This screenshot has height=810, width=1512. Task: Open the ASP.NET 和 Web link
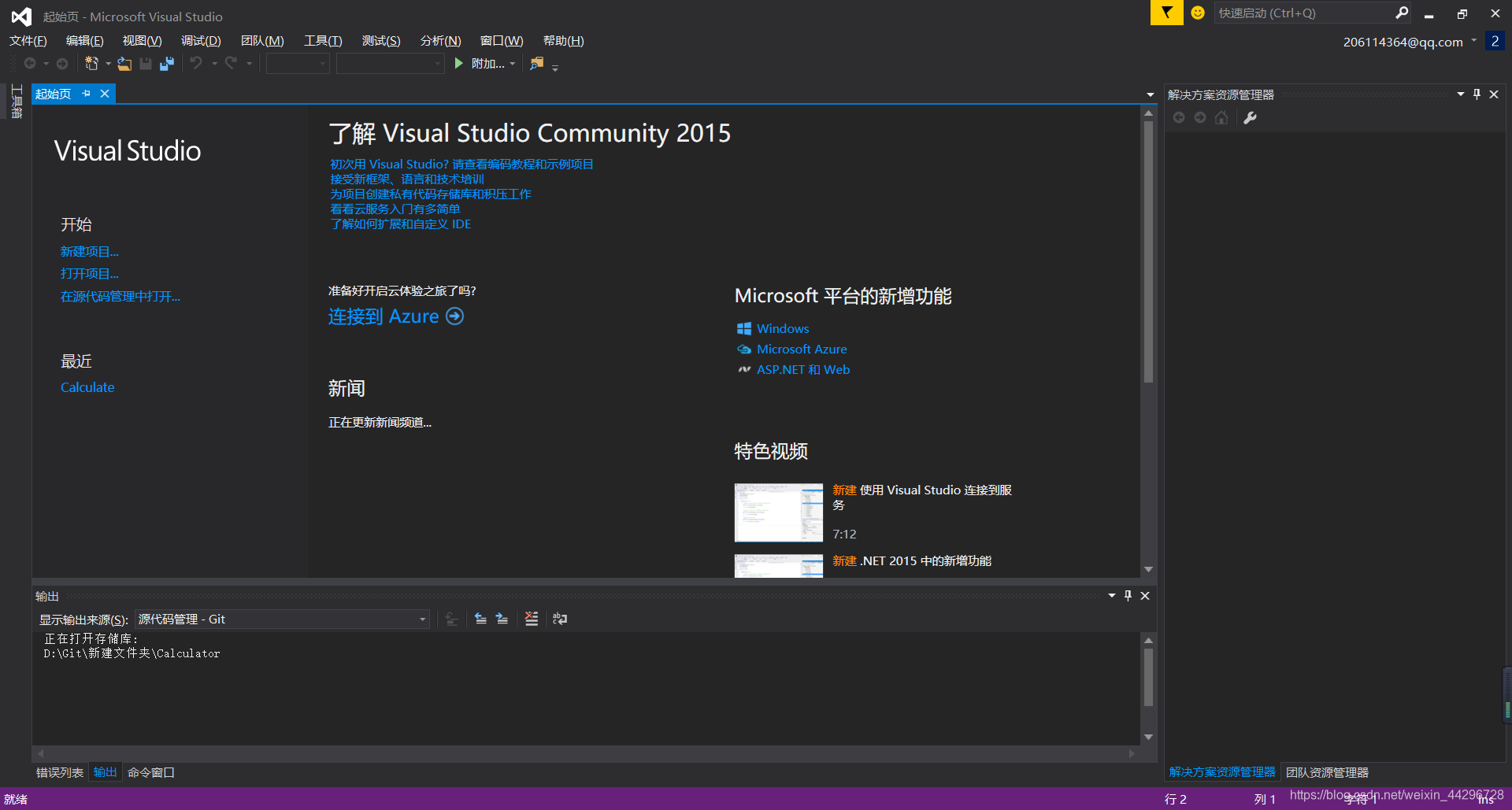pos(803,369)
